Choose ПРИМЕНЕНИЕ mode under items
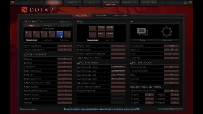 click(x=93, y=40)
